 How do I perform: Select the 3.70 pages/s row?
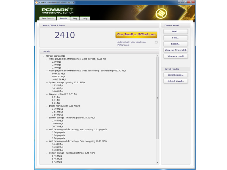click(58, 138)
